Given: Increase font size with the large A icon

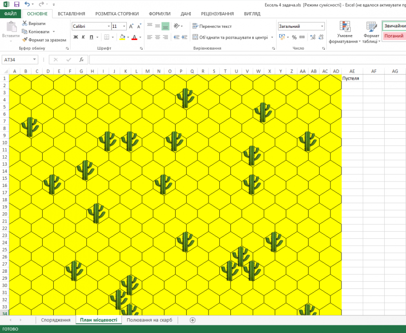Looking at the screenshot, I should pyautogui.click(x=131, y=26).
